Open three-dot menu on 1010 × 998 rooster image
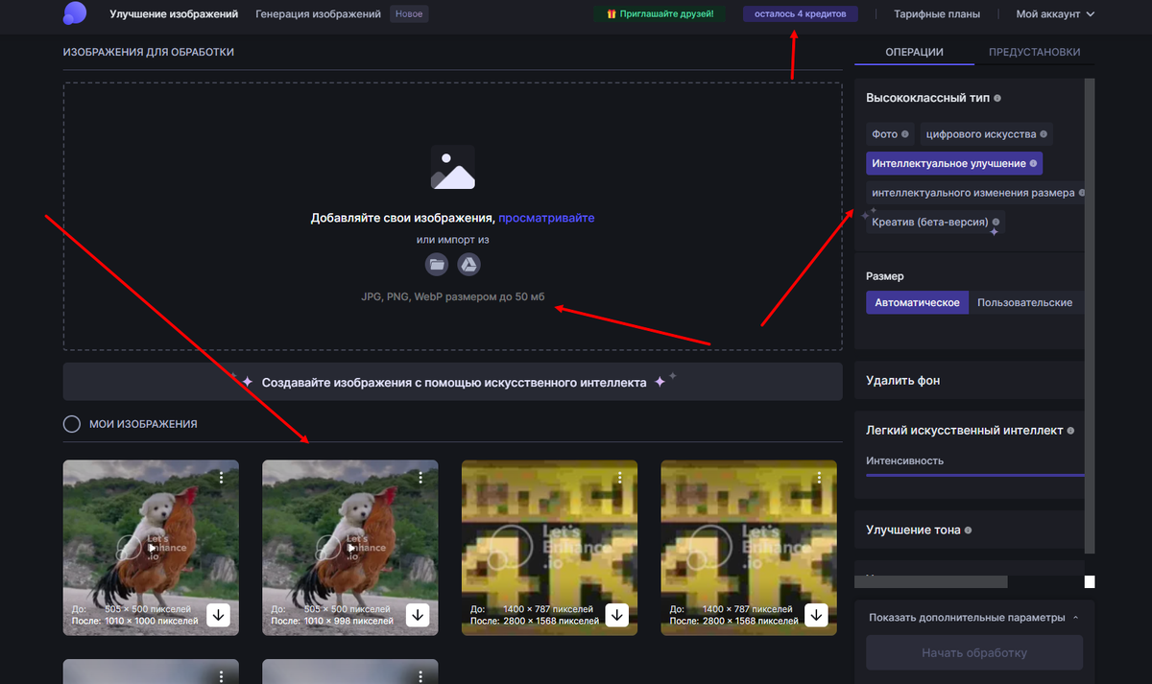The height and width of the screenshot is (684, 1152). (420, 477)
